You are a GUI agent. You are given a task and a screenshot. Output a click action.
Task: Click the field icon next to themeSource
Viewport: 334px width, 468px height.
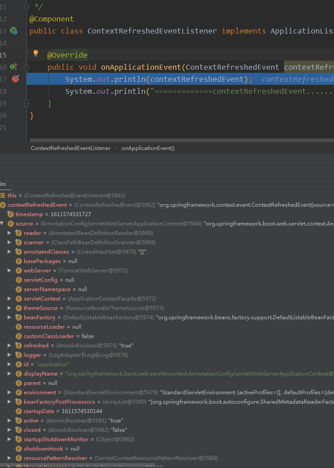click(x=18, y=308)
